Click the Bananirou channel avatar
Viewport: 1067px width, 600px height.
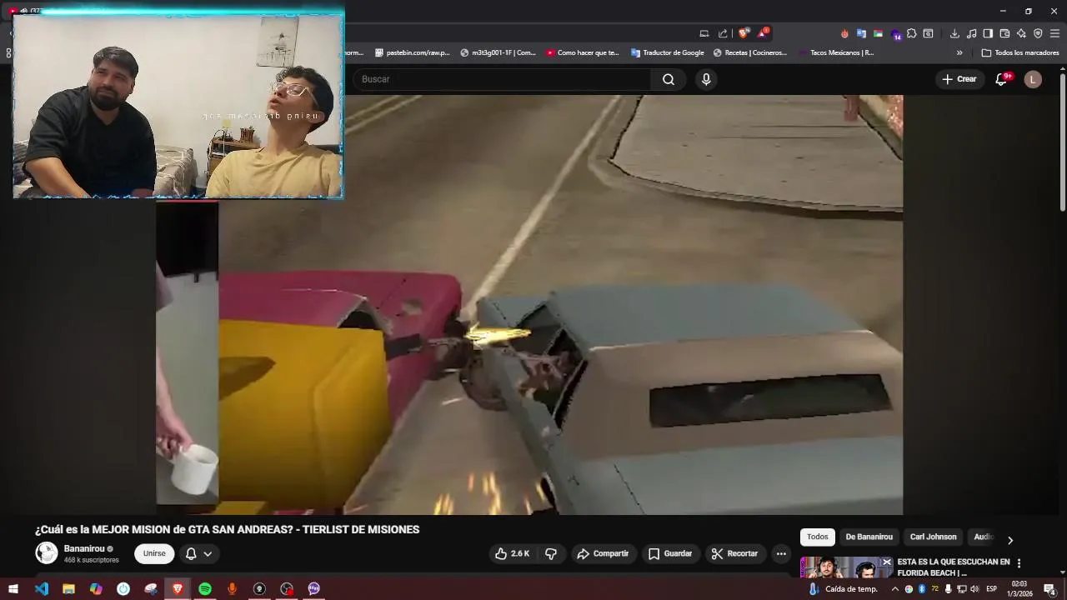[47, 552]
